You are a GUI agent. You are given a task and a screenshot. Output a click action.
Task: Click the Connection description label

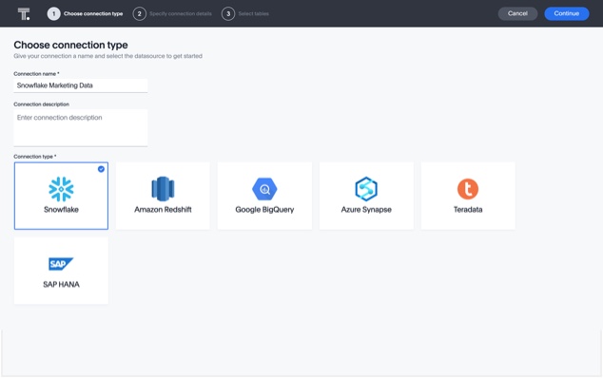42,104
